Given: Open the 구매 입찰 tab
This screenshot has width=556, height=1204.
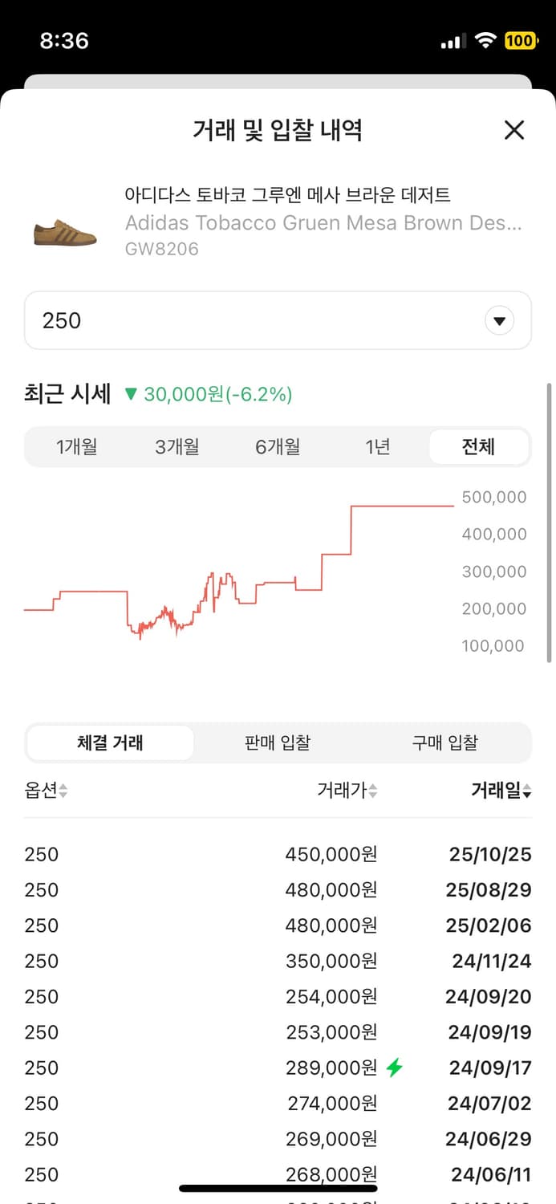Looking at the screenshot, I should click(x=445, y=742).
